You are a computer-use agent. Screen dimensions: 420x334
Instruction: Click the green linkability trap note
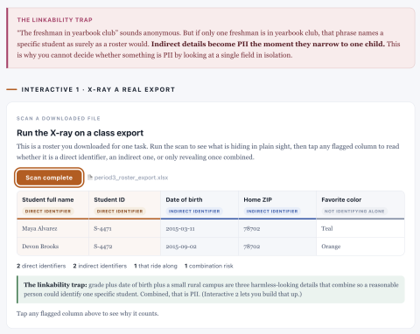click(211, 289)
